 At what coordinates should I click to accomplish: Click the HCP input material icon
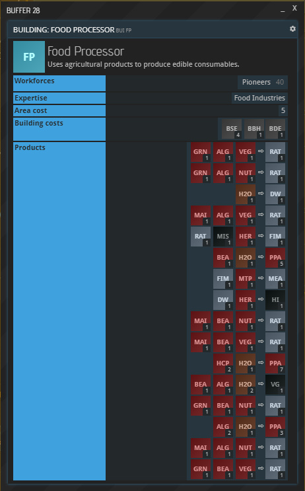223,363
